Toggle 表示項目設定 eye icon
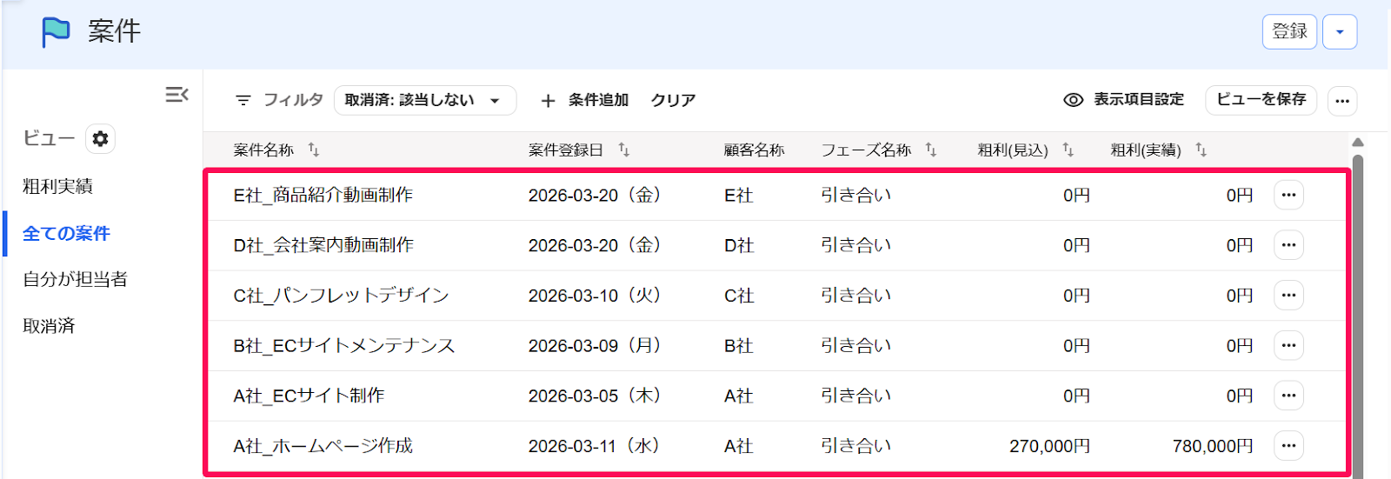This screenshot has height=479, width=1391. pyautogui.click(x=1074, y=100)
